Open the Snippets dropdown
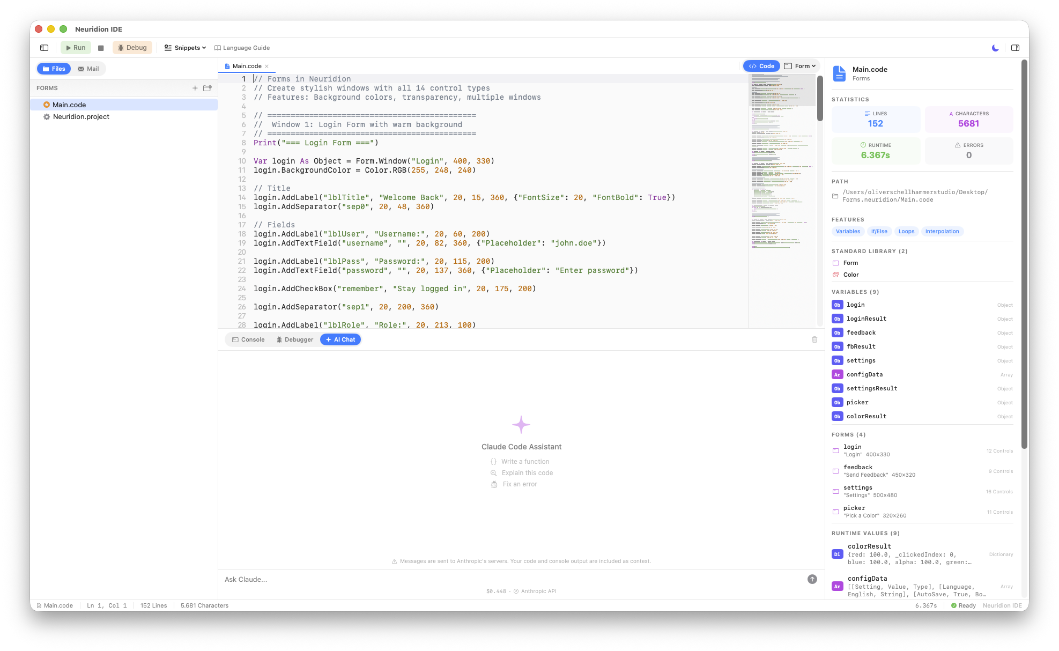 click(184, 48)
